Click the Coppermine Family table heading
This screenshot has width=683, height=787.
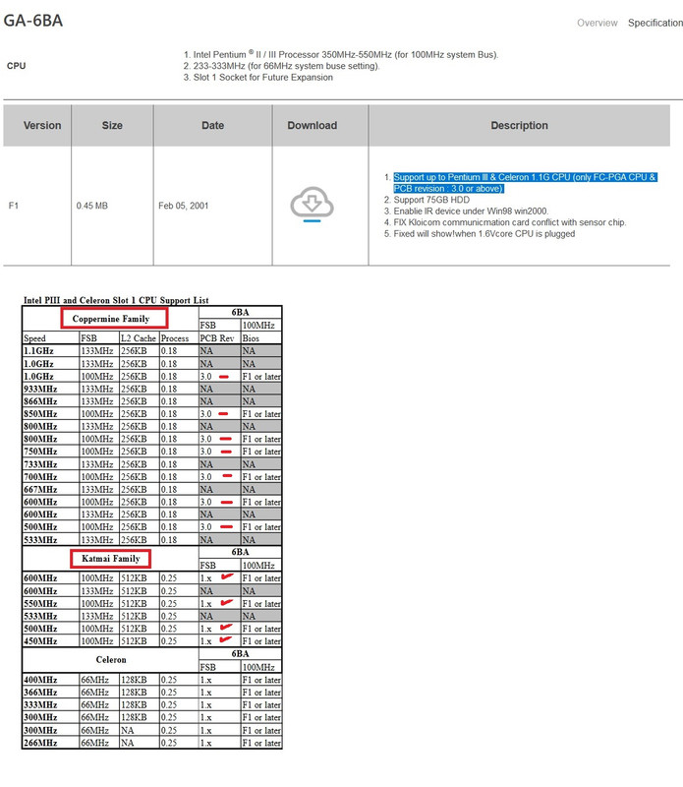point(111,319)
